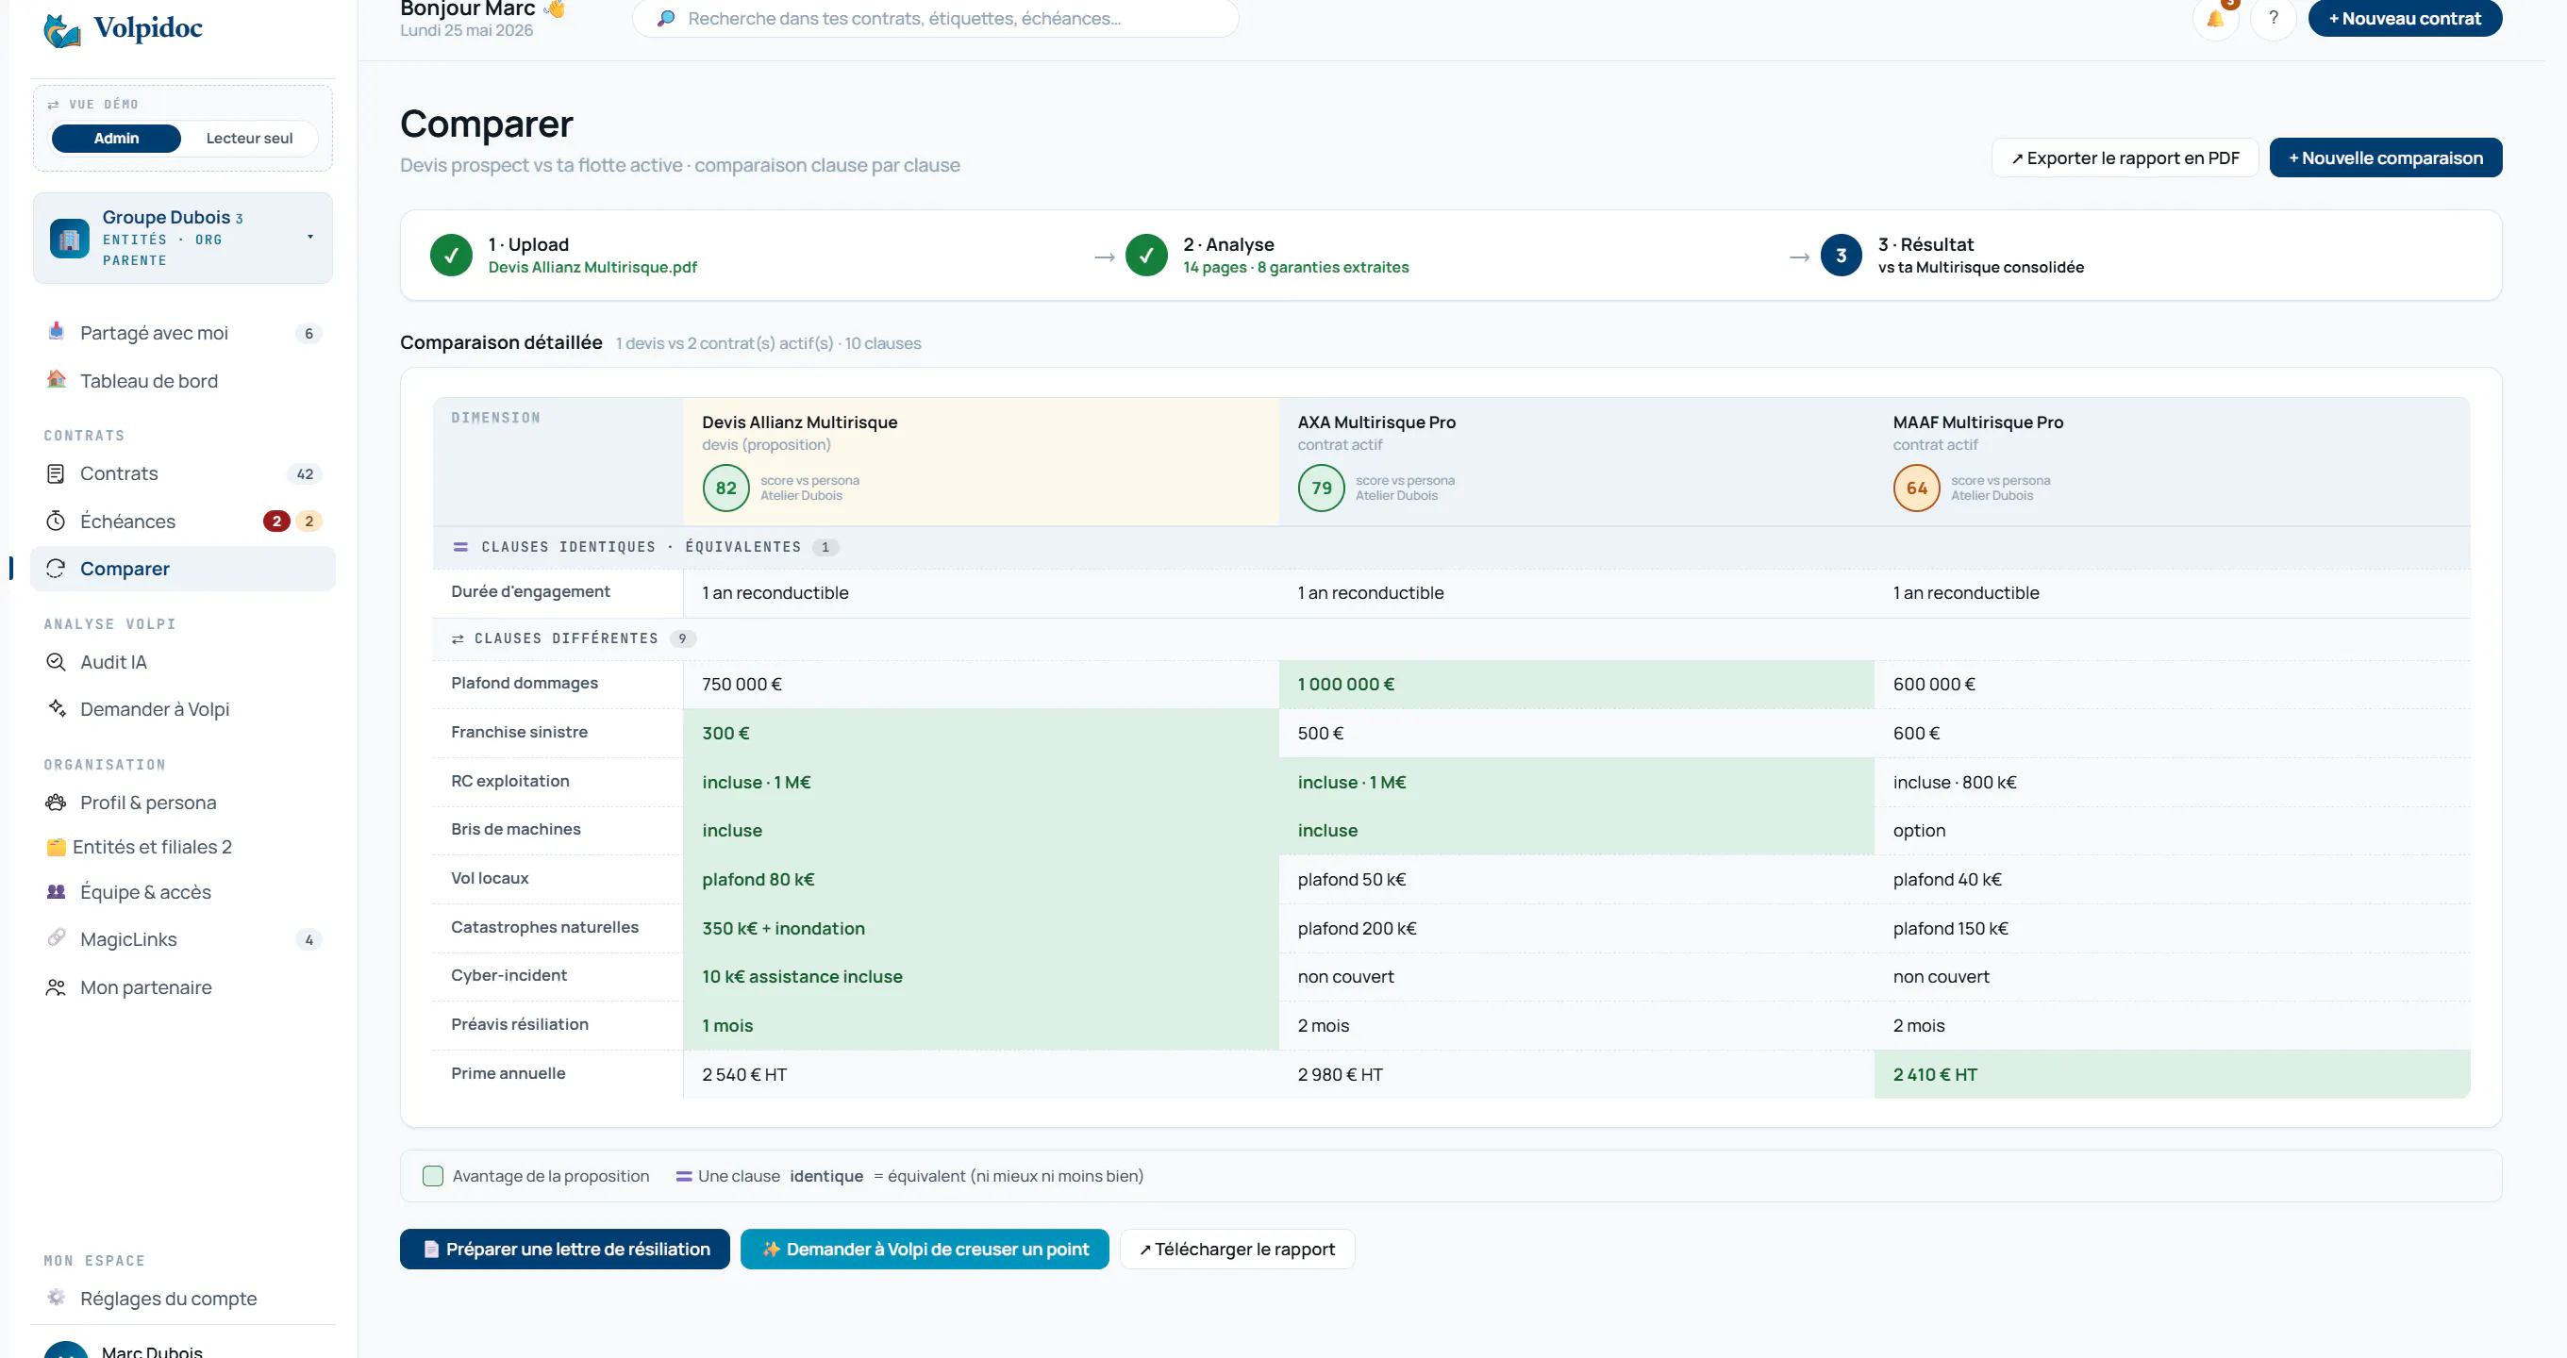Collapse the Clauses identiques section header
2567x1358 pixels.
[1451, 547]
